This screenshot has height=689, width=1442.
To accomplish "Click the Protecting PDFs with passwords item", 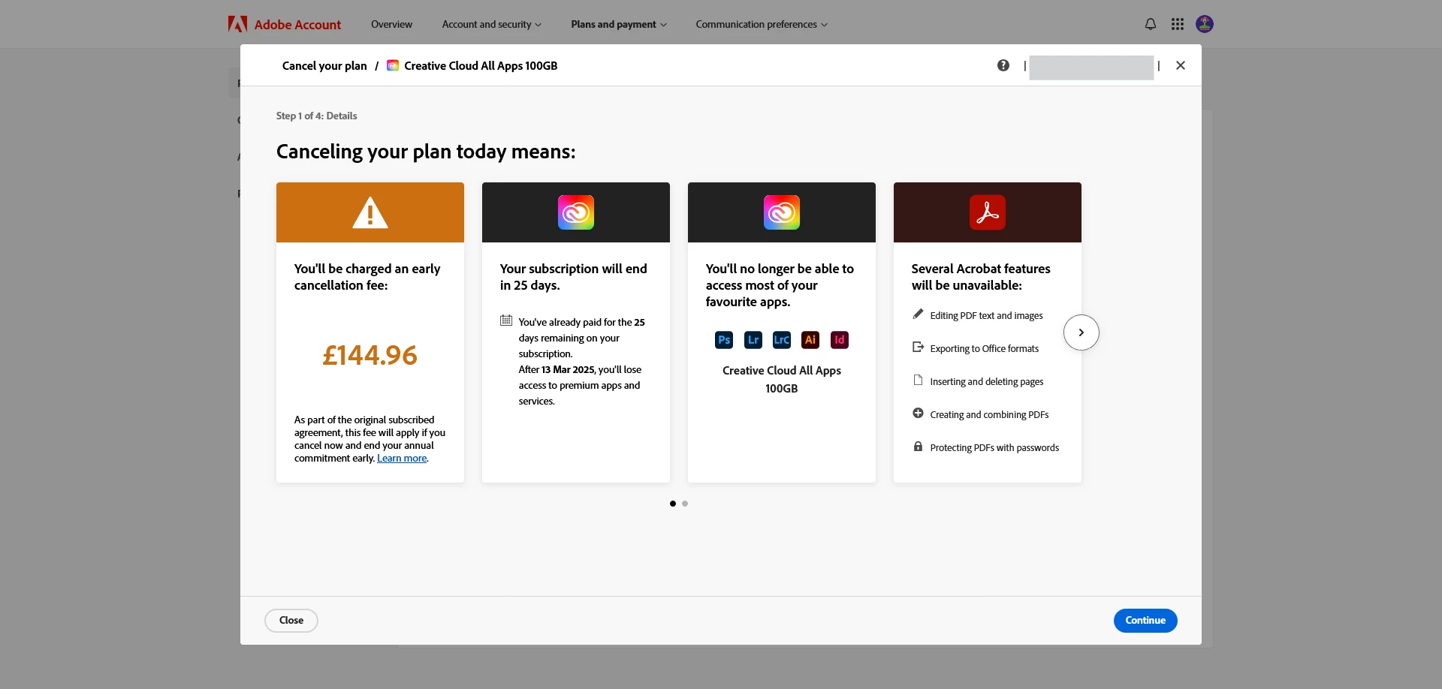I will 994,448.
